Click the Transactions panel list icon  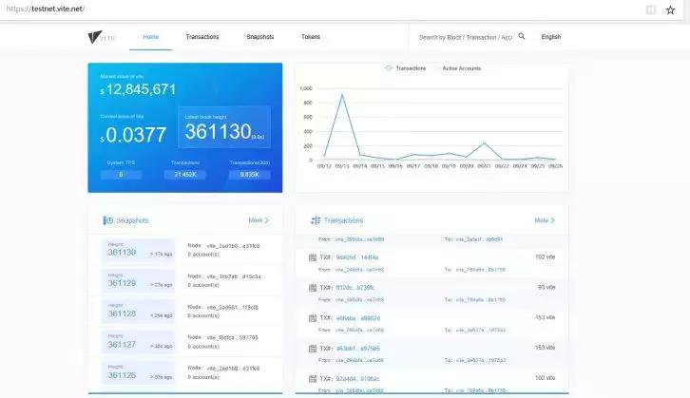click(x=316, y=220)
